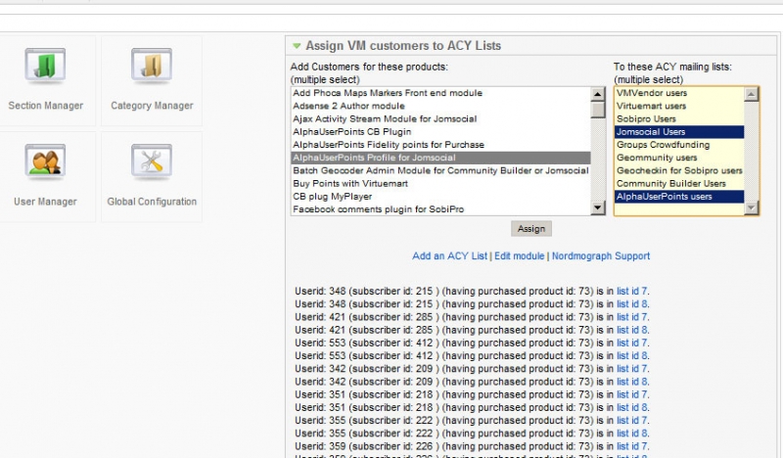Select Ajax Activity Stream Module for Jomsocial
Viewport: 783px width, 458px height.
pyautogui.click(x=440, y=118)
